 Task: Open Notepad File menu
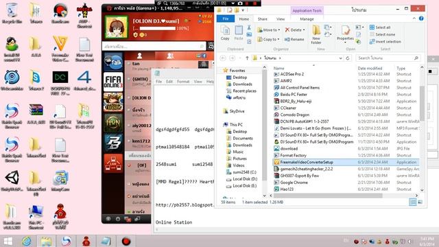(158, 82)
